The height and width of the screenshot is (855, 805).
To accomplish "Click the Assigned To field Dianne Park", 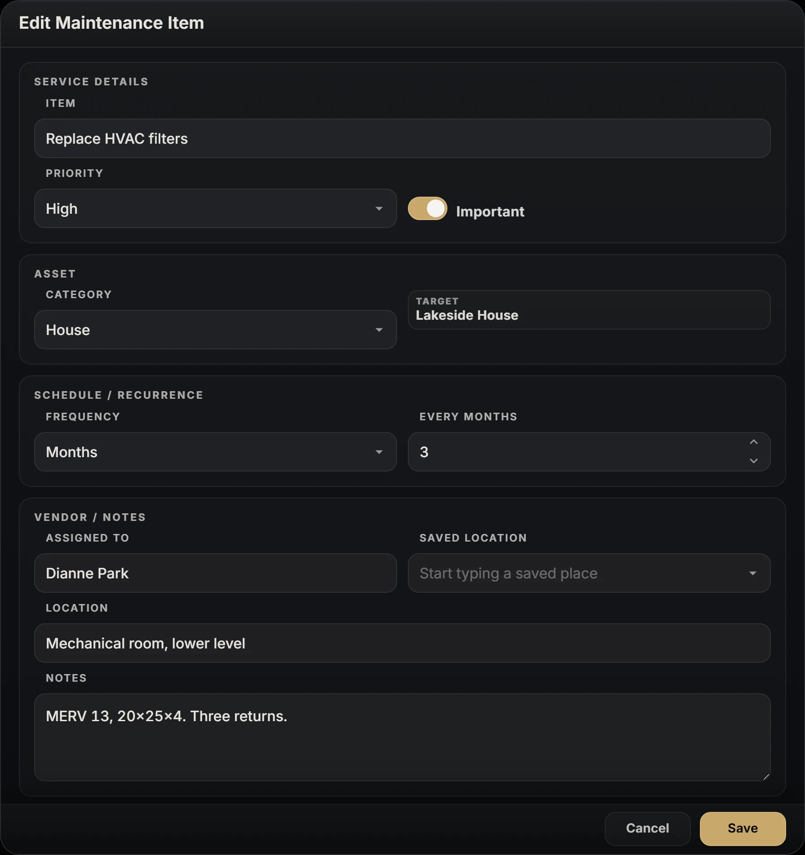I will (x=215, y=573).
